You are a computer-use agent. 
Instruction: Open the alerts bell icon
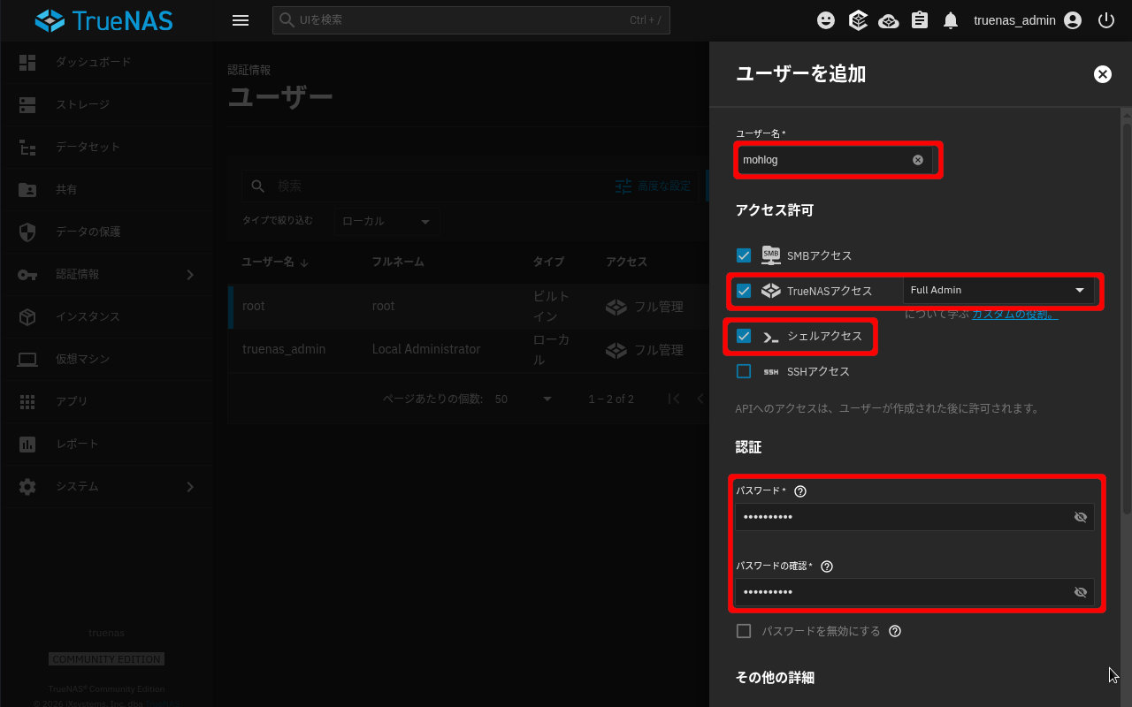pyautogui.click(x=951, y=20)
